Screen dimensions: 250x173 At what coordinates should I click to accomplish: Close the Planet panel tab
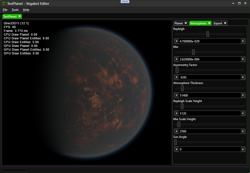(185, 23)
